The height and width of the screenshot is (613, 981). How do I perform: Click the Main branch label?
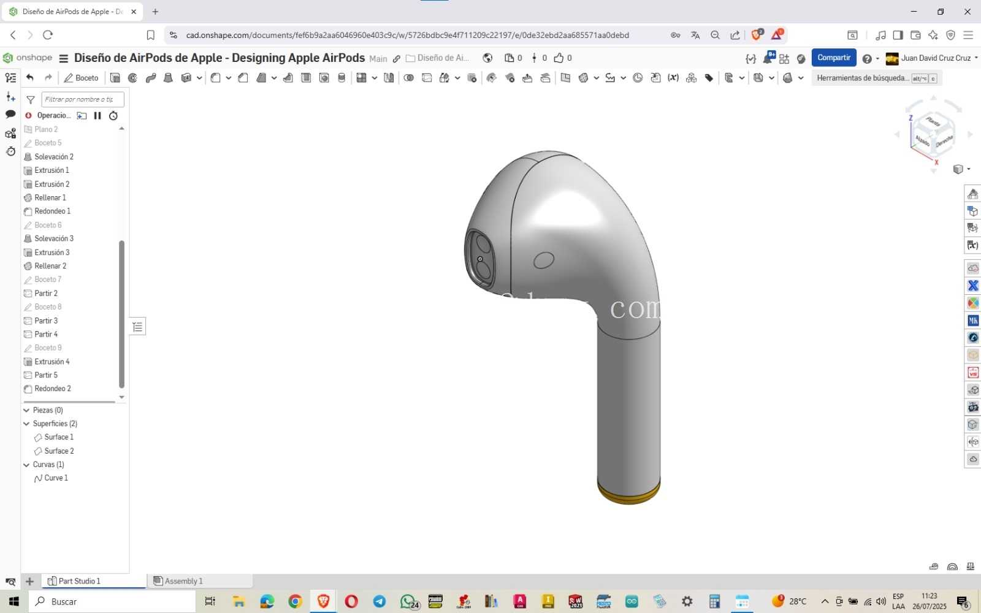point(378,59)
